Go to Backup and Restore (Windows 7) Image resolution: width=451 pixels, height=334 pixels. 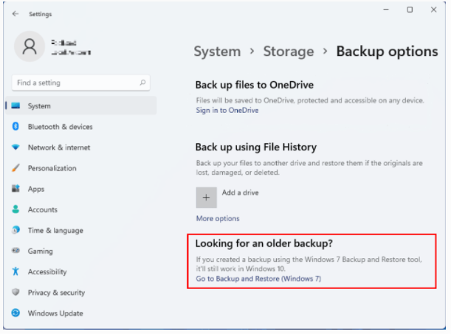click(258, 279)
